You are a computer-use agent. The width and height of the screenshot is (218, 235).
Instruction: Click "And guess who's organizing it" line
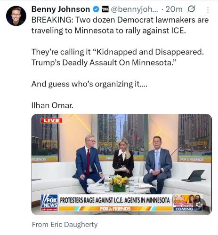(x=89, y=84)
